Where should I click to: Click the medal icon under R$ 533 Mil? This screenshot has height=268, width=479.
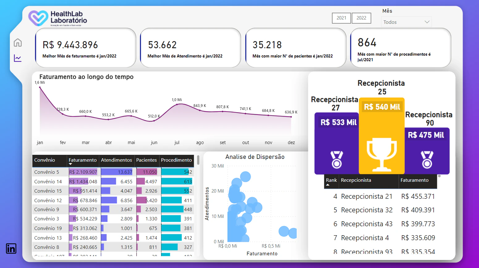click(337, 160)
